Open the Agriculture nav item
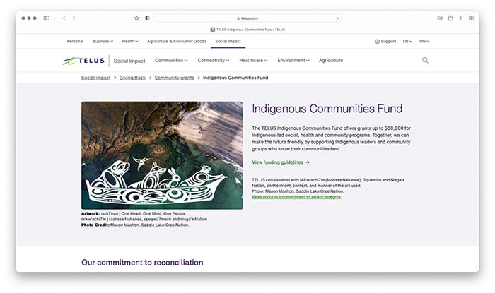495x293 pixels. pyautogui.click(x=331, y=60)
